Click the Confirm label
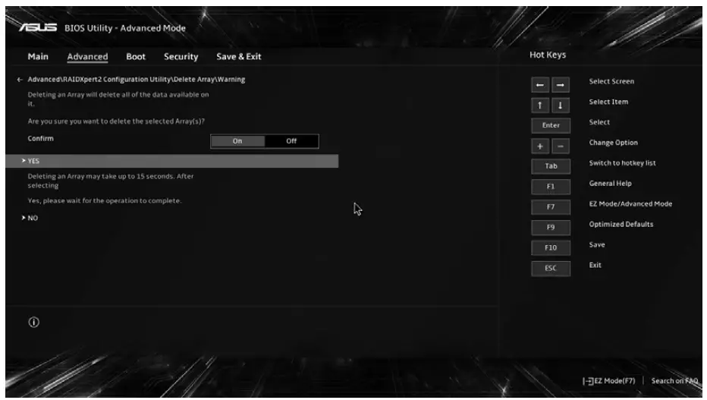 coord(40,138)
